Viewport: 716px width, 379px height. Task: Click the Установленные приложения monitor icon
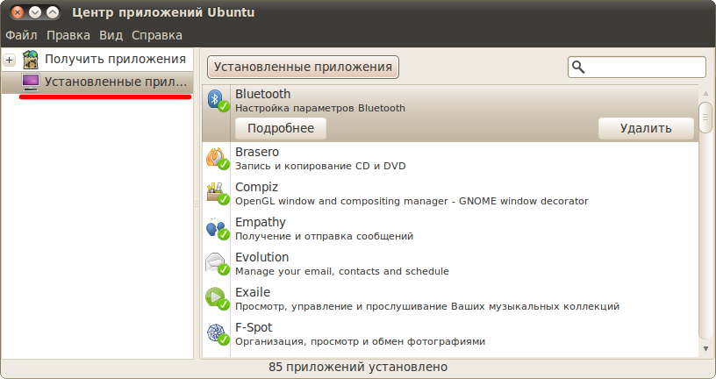pos(31,82)
